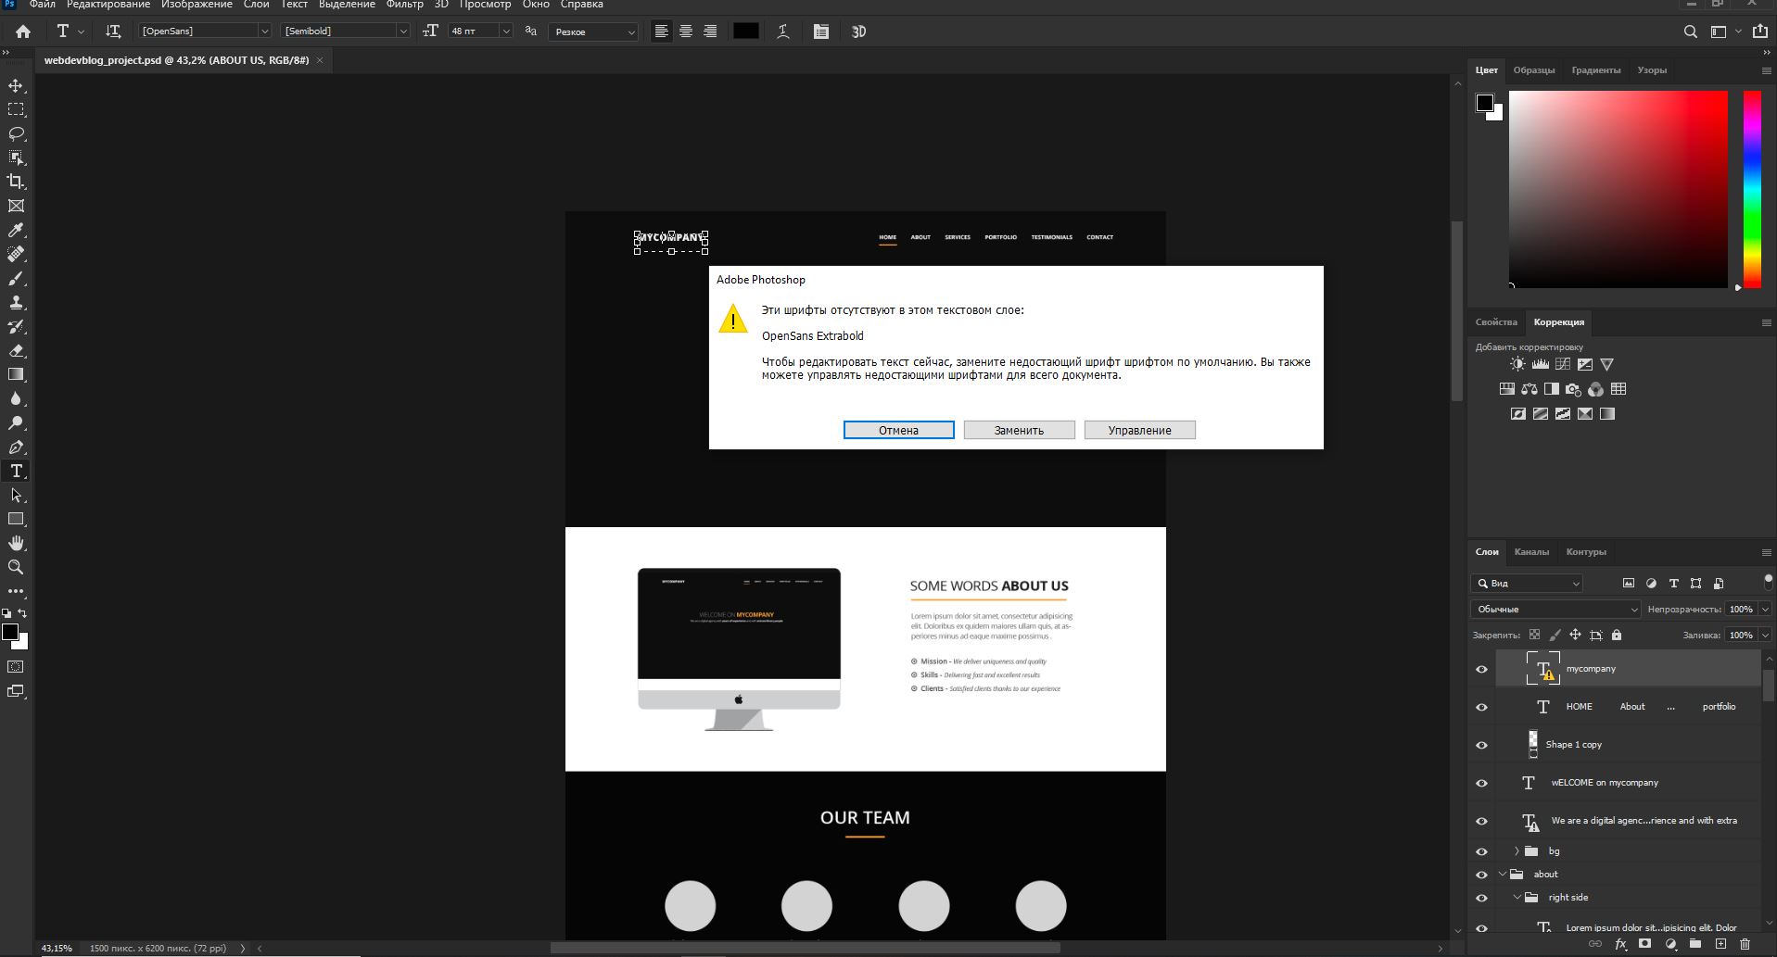Select the Zoom tool in toolbar
Viewport: 1777px width, 957px height.
coord(16,567)
